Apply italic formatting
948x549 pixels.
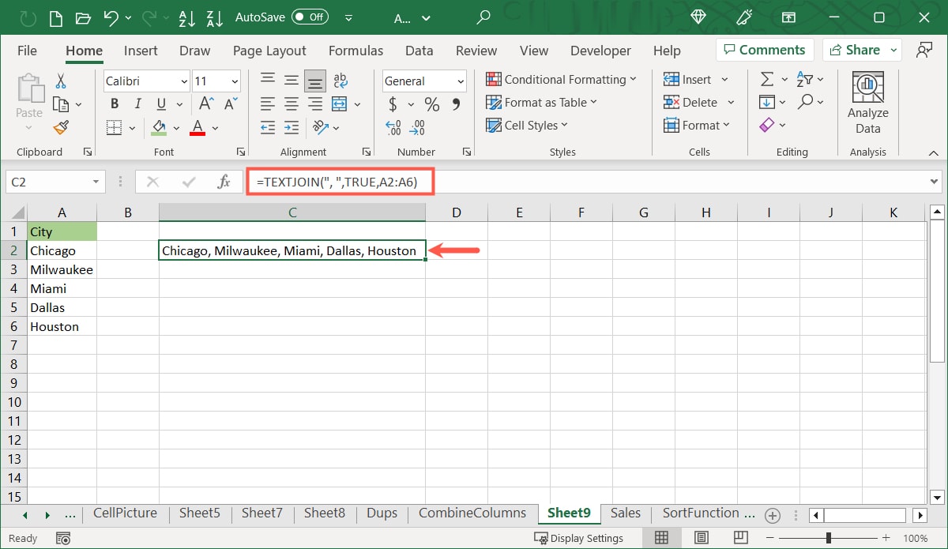pos(136,103)
